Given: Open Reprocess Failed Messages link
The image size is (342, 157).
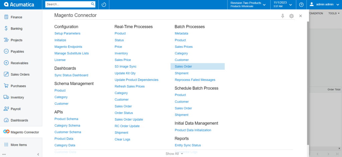Looking at the screenshot, I should point(195,80).
